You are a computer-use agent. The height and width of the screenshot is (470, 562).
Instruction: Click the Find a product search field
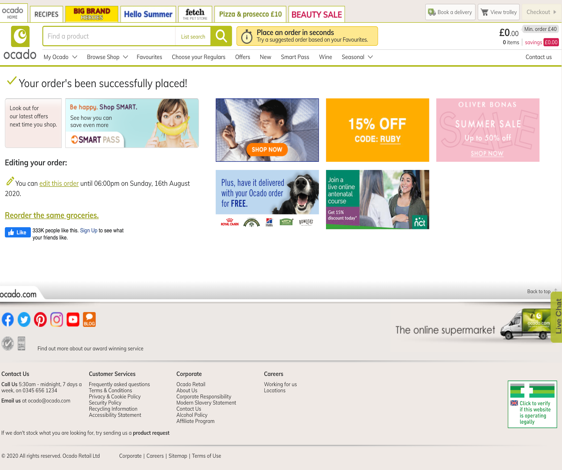(x=107, y=36)
